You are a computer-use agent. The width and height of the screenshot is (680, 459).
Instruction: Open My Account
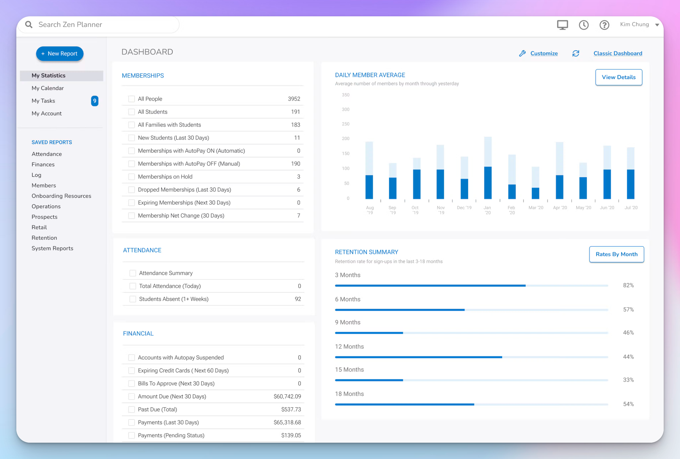[x=47, y=113]
